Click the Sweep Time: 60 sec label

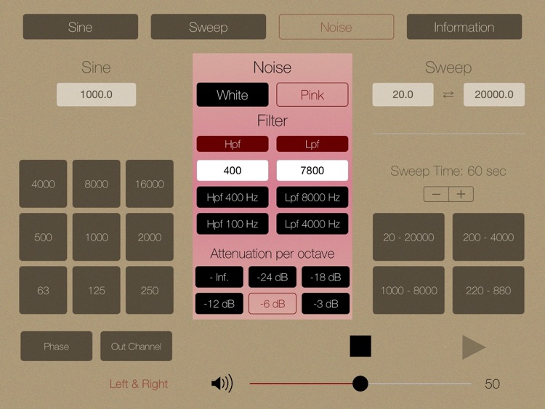click(448, 171)
